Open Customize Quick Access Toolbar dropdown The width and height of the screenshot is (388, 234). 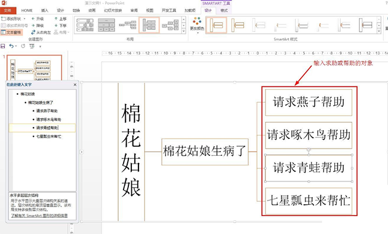click(40, 46)
